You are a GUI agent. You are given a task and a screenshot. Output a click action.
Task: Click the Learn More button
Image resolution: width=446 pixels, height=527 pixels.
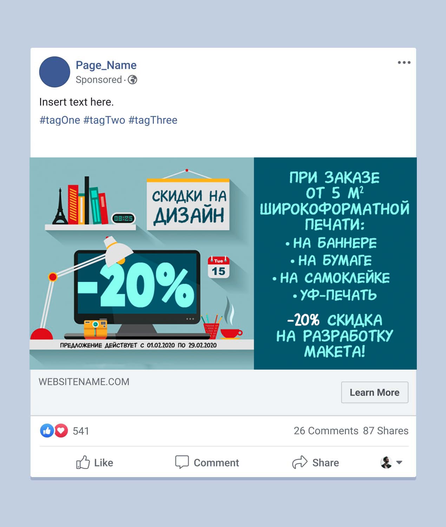(x=375, y=392)
